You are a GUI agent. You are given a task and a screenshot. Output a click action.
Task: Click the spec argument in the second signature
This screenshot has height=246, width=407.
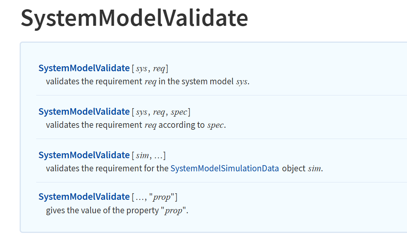tap(179, 112)
